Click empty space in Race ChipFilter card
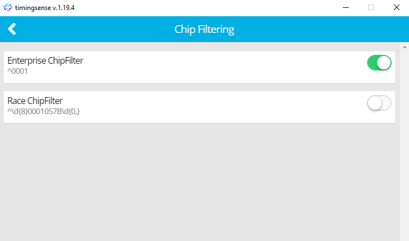This screenshot has width=409, height=241. click(x=224, y=107)
